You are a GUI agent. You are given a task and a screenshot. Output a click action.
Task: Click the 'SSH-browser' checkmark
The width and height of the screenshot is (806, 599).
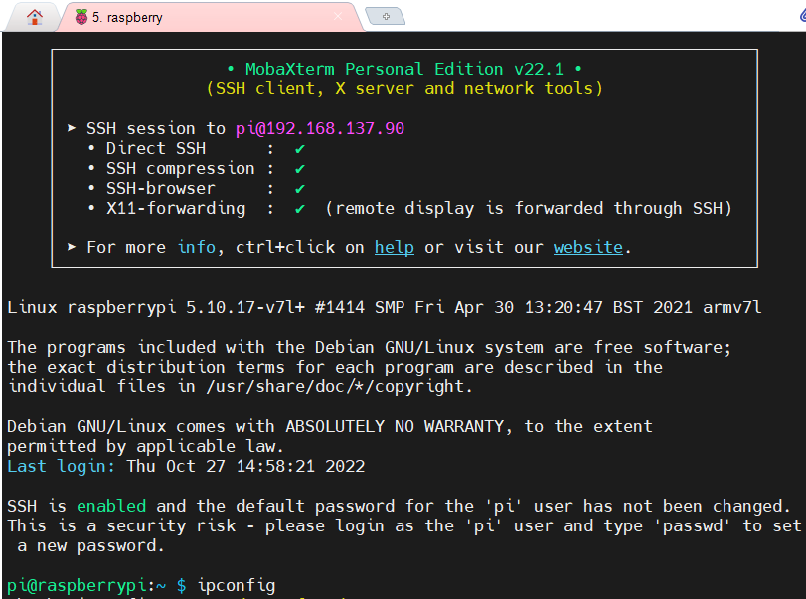tap(300, 189)
